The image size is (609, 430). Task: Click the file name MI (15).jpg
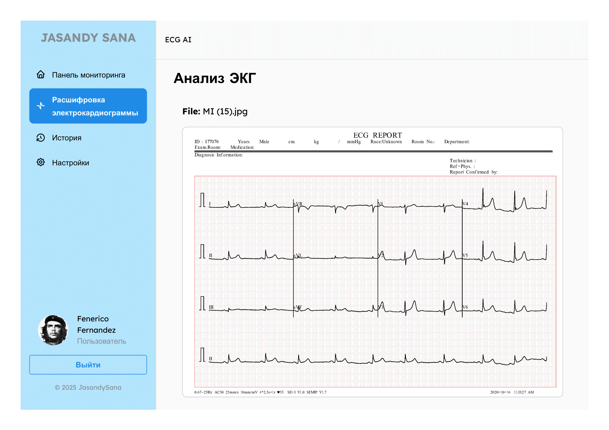tap(225, 112)
